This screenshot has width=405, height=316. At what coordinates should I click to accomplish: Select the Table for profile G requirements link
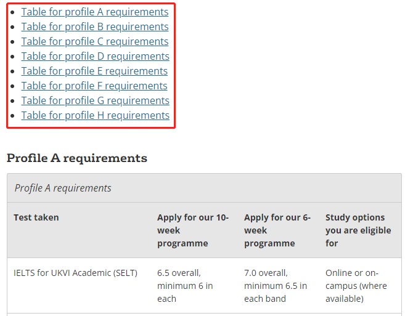click(x=96, y=100)
